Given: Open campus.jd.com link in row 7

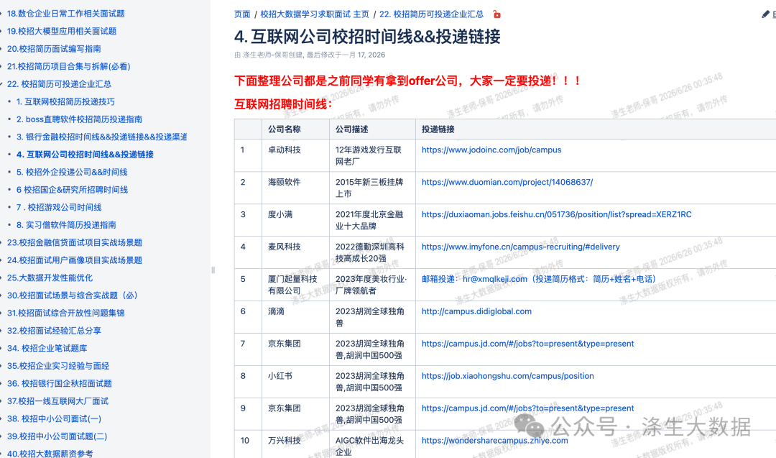Looking at the screenshot, I should [x=527, y=344].
